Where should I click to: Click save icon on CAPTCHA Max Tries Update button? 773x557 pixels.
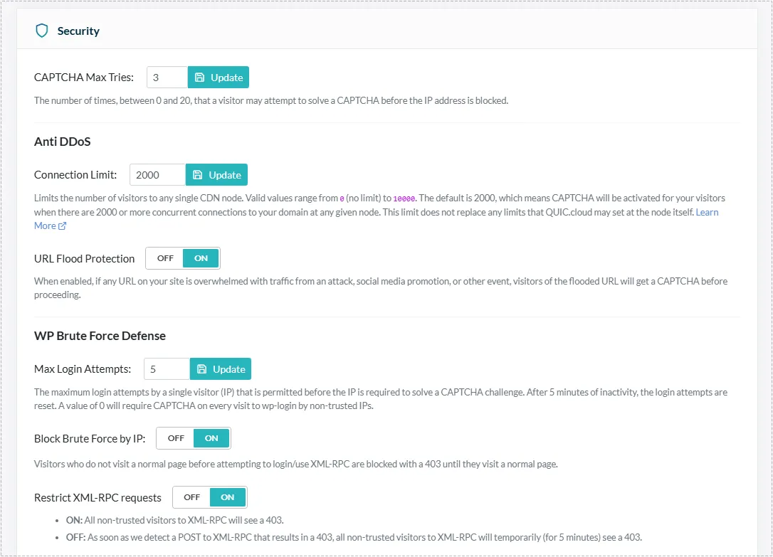tap(200, 78)
